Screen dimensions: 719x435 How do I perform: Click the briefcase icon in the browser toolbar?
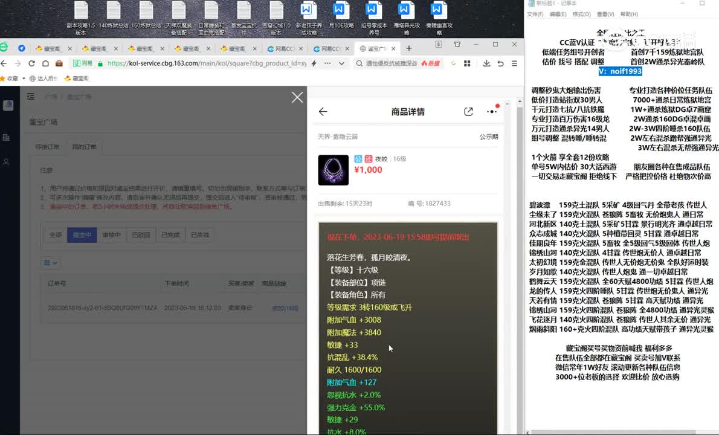click(x=59, y=63)
